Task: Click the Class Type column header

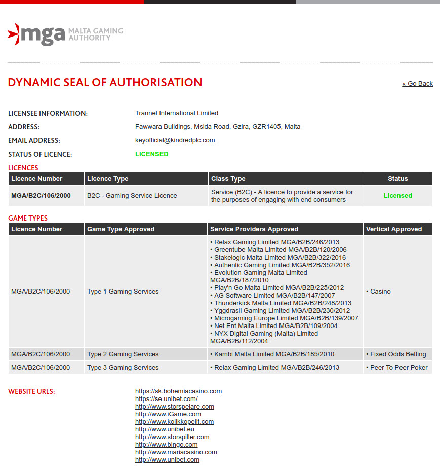Action: [x=286, y=179]
